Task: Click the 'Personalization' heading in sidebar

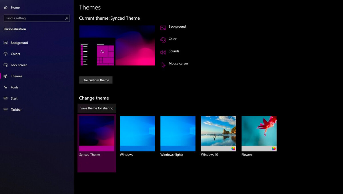Action: pyautogui.click(x=15, y=29)
